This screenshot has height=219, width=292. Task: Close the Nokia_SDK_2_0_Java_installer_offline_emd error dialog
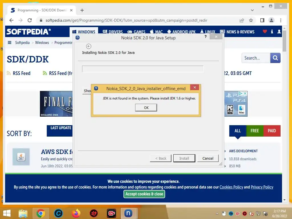(x=194, y=87)
